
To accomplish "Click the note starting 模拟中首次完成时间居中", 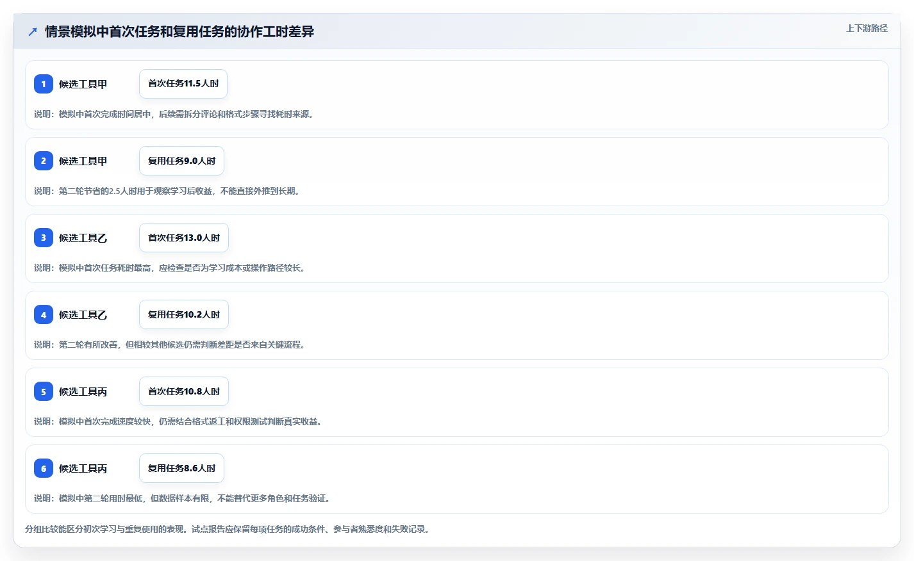I will click(174, 114).
